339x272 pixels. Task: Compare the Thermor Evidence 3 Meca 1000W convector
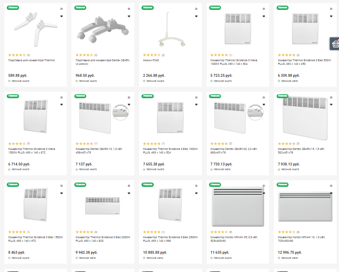264,9
